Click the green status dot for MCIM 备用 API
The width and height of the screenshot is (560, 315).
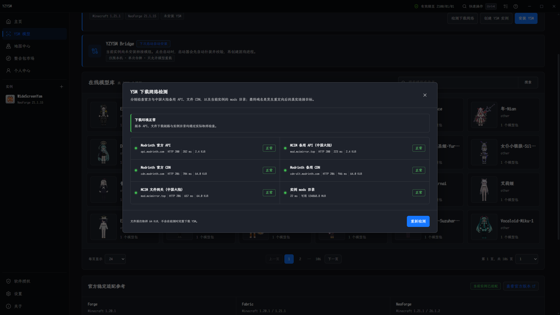tap(285, 148)
